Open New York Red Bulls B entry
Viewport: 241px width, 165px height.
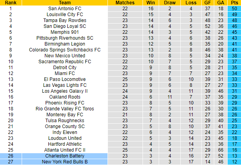(x=65, y=162)
